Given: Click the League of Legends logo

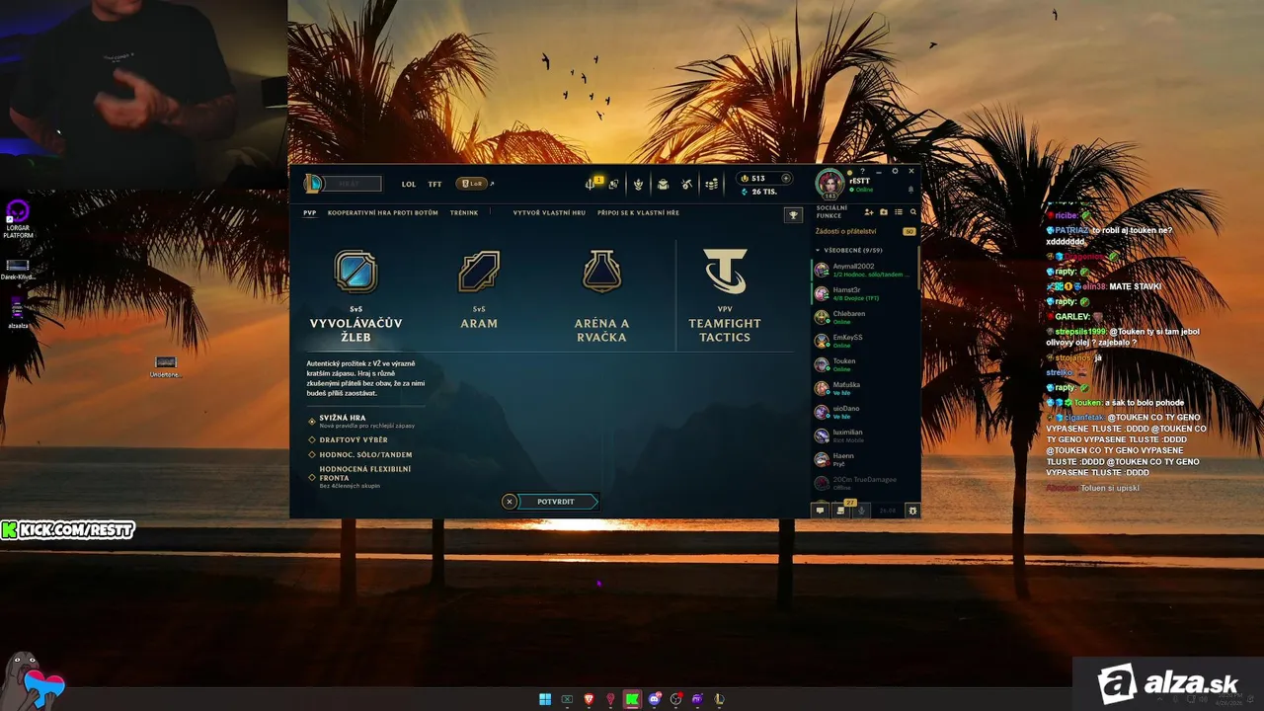Looking at the screenshot, I should point(313,184).
